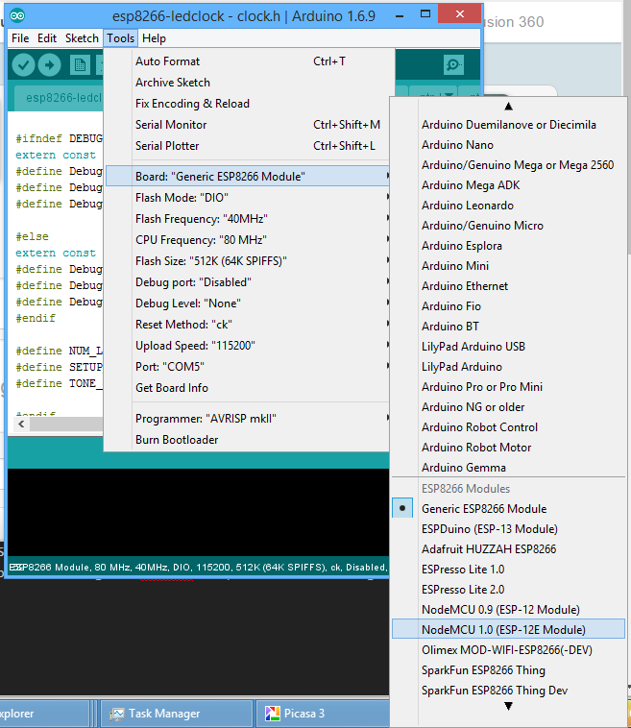Click the New sketch toolbar icon
This screenshot has height=728, width=631.
[x=80, y=65]
